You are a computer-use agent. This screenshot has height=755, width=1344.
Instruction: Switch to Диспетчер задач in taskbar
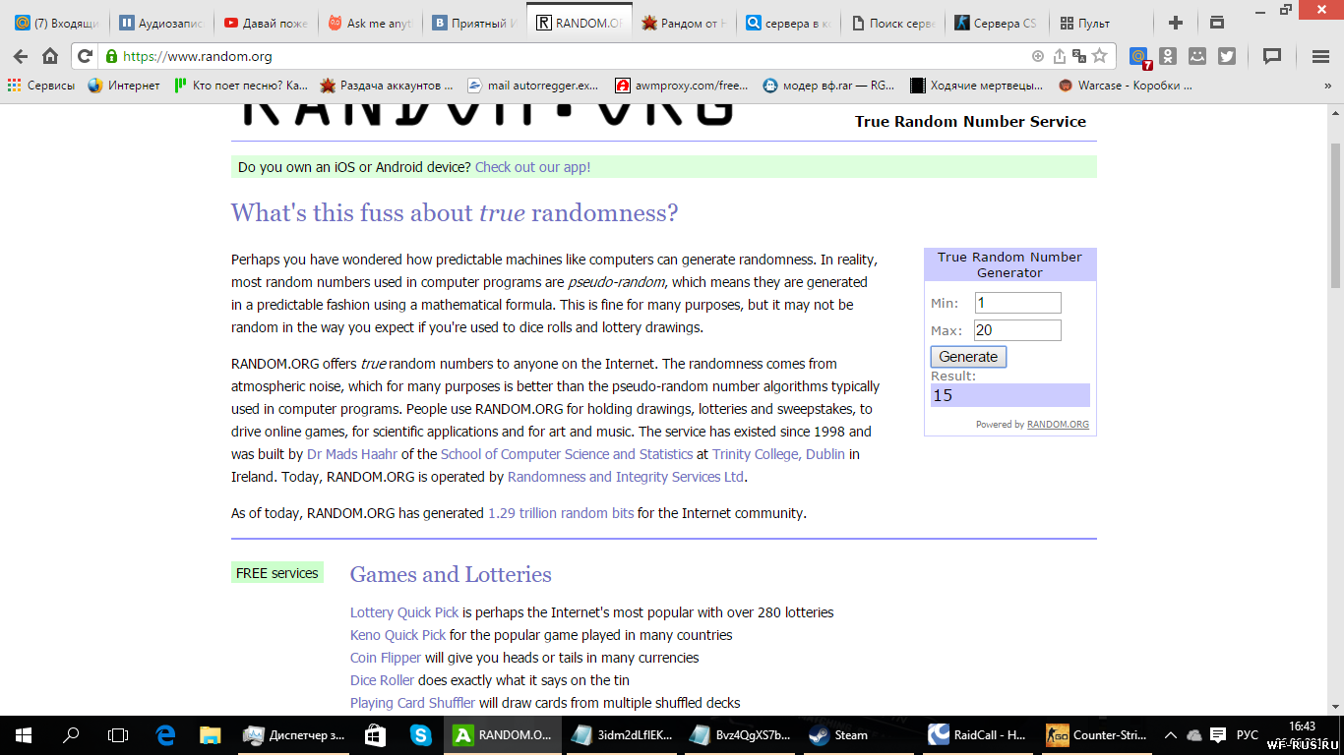[292, 734]
